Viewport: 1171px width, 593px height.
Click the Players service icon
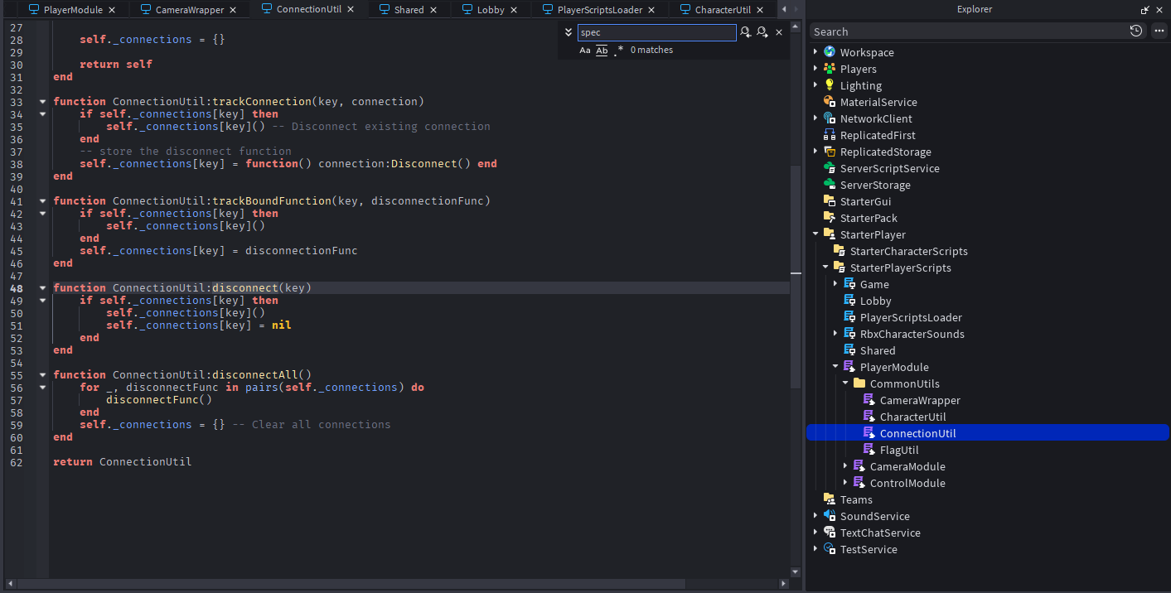tap(830, 68)
